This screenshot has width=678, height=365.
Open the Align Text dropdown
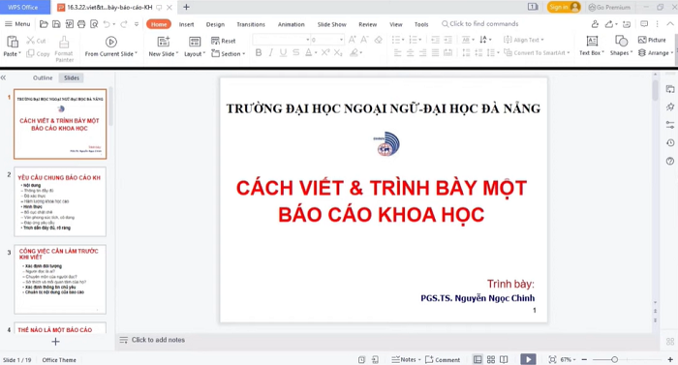pos(524,40)
